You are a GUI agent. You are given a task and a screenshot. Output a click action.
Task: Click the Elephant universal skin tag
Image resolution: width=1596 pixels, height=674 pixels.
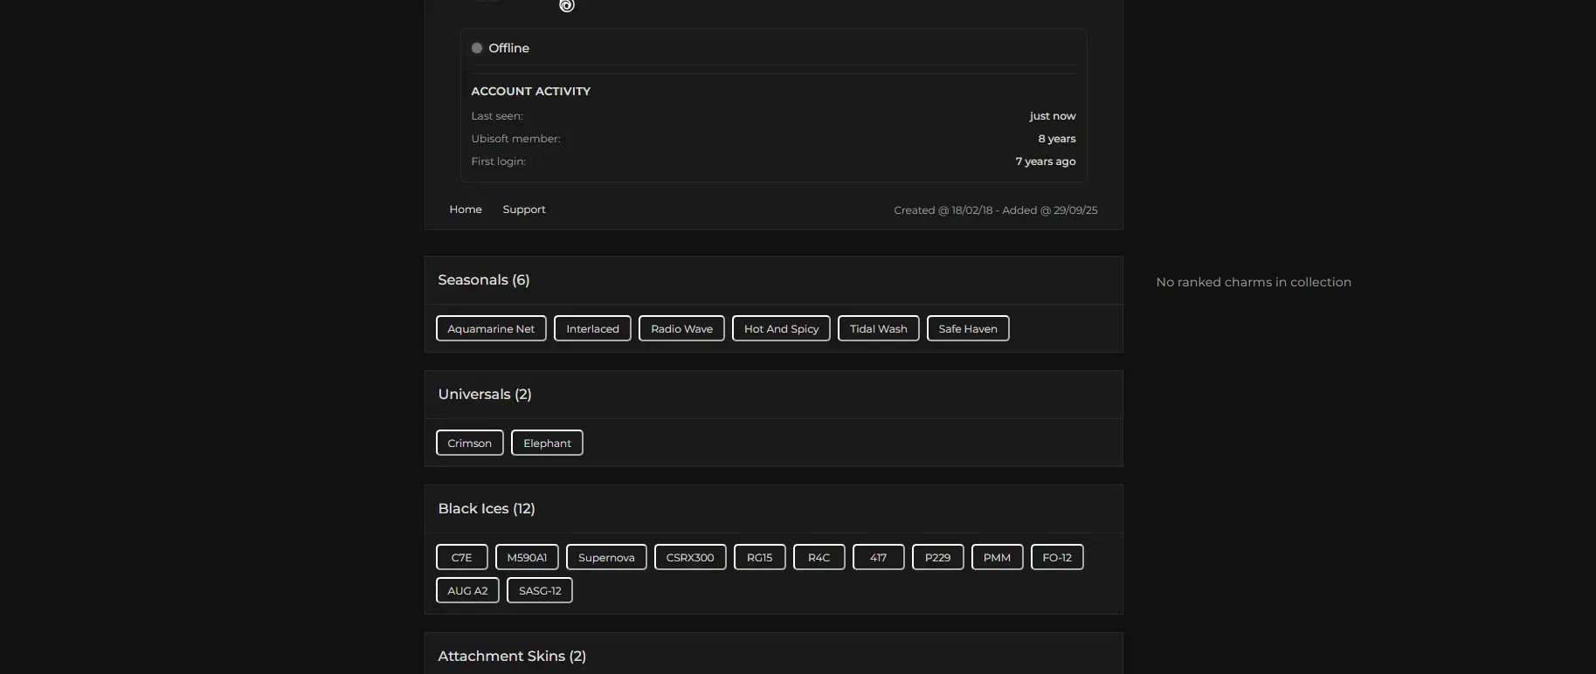click(547, 444)
